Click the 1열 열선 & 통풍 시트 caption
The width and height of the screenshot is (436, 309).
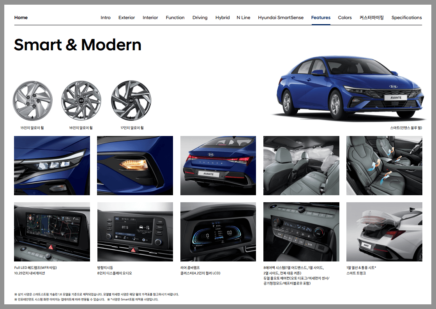coord(361,268)
